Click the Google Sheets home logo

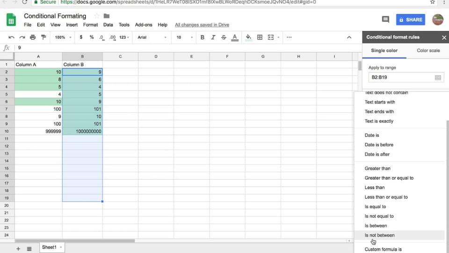point(11,20)
